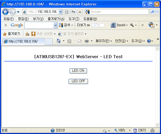
Task: Expand the Home button dropdown arrow
Action: (x=64, y=41)
